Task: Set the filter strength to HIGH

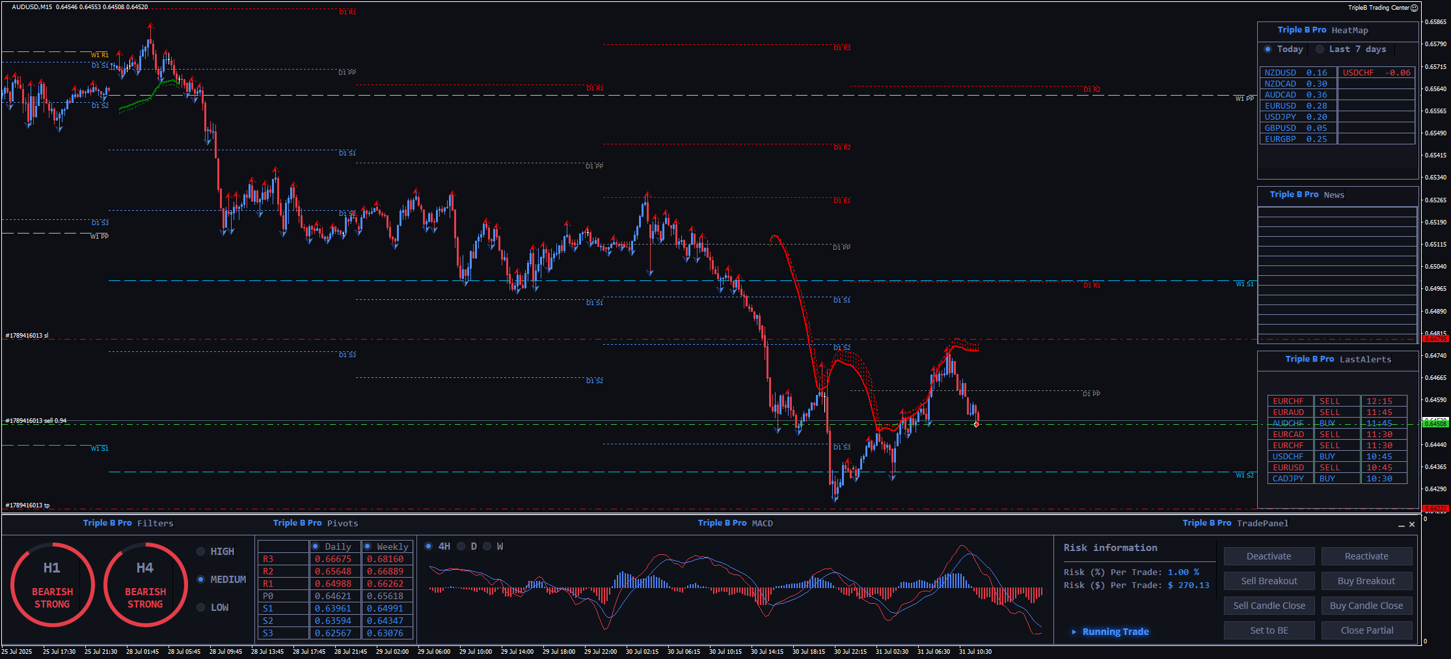Action: point(201,552)
